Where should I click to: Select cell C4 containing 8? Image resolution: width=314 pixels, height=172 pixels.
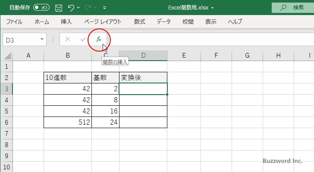[x=105, y=100]
